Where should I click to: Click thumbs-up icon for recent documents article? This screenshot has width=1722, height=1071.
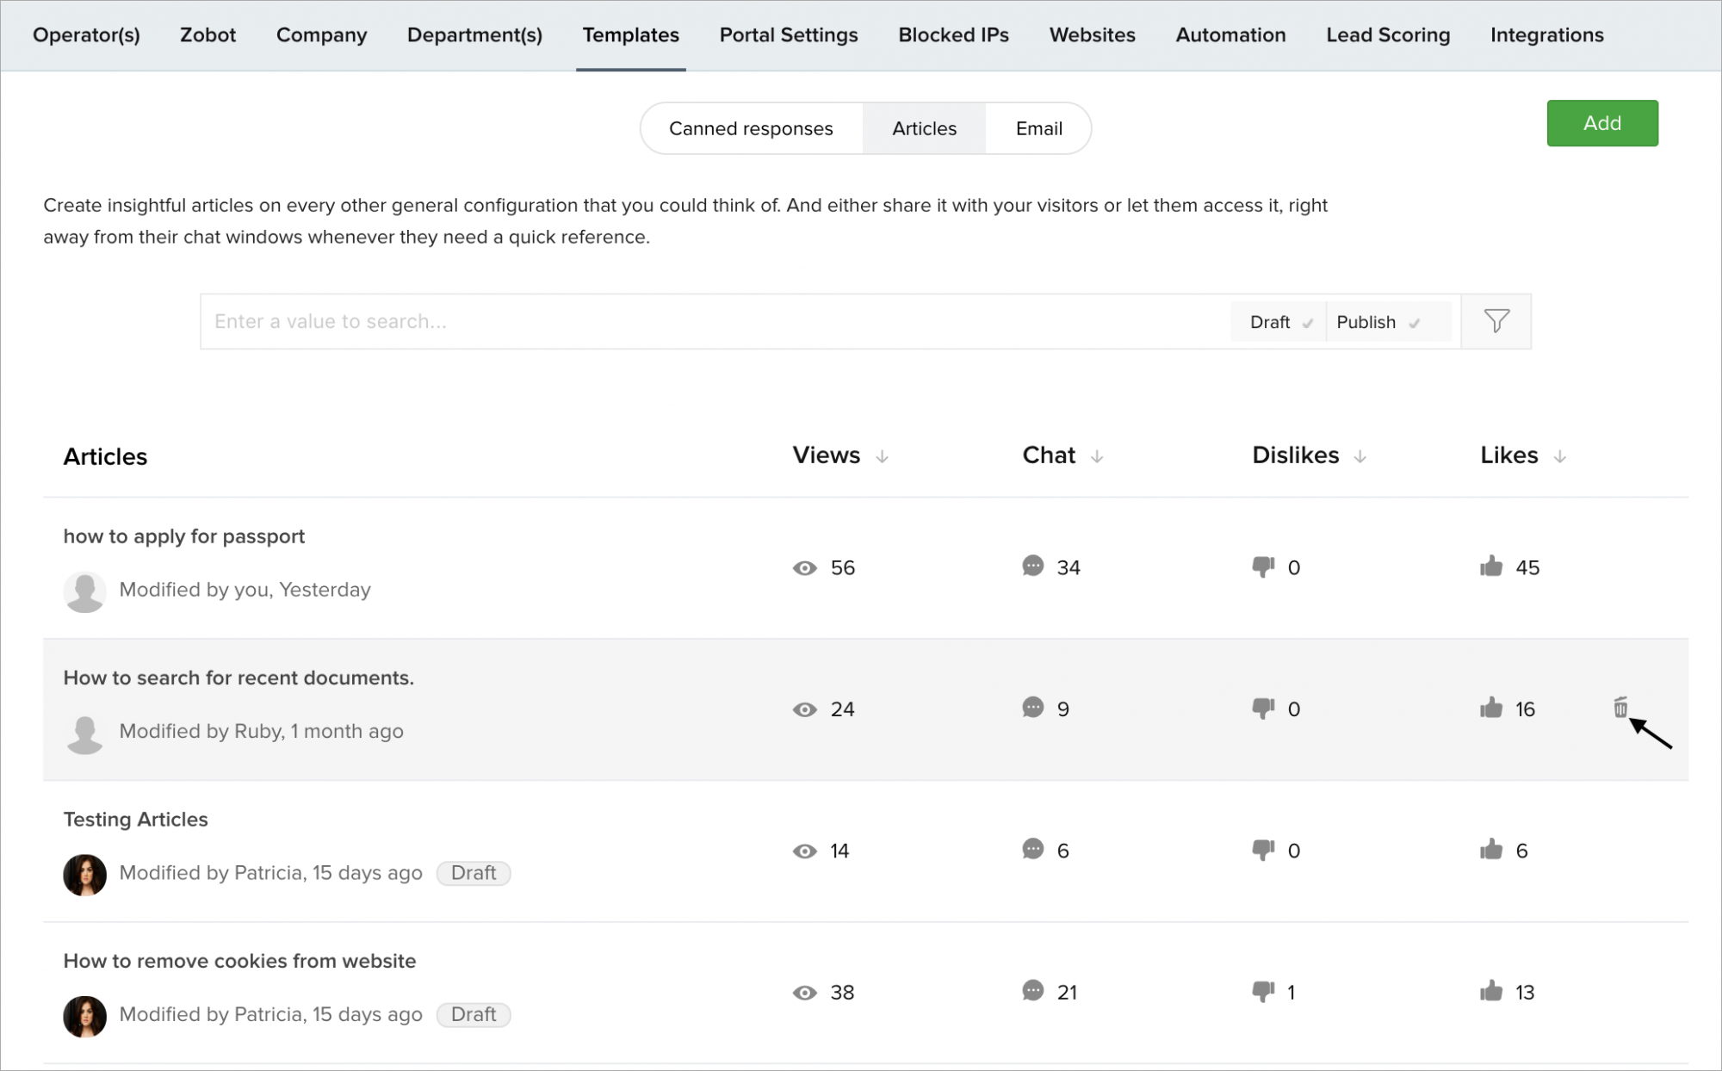click(x=1491, y=708)
